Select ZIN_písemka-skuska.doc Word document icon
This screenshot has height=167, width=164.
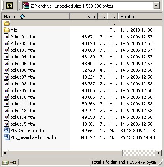[7, 137]
